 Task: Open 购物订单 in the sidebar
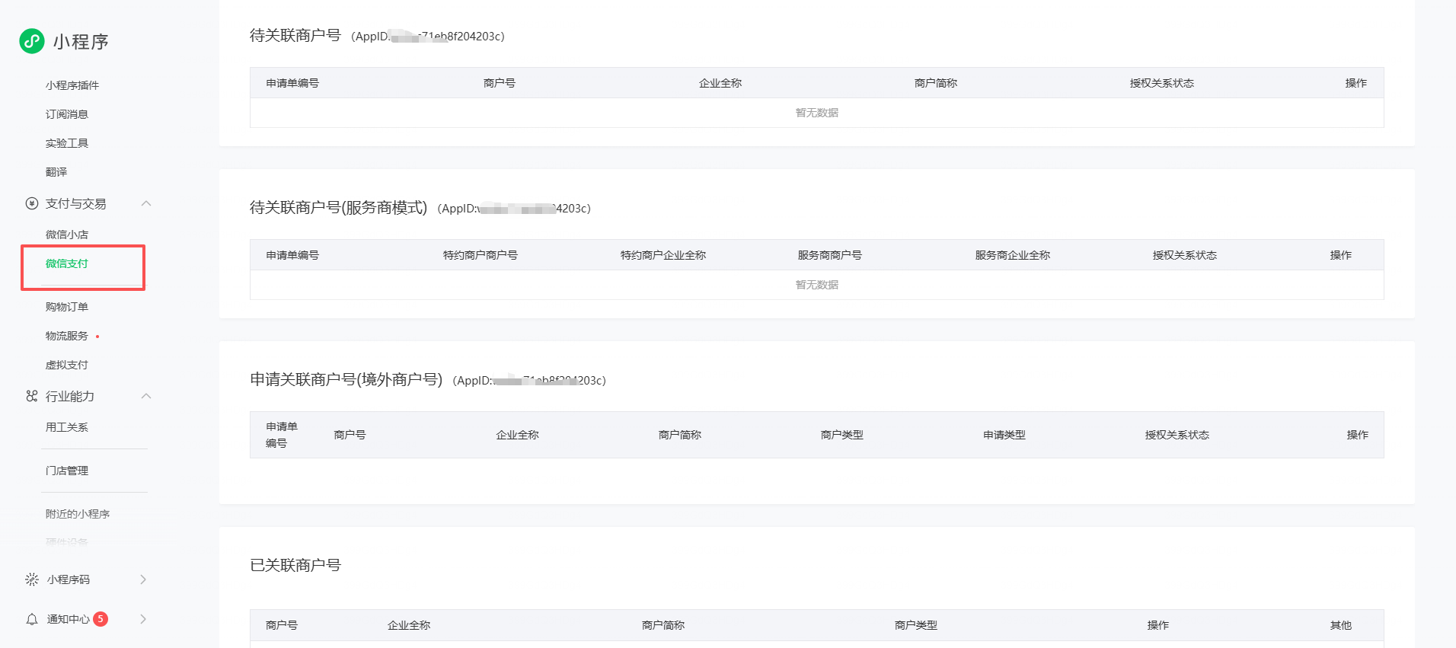click(x=67, y=307)
